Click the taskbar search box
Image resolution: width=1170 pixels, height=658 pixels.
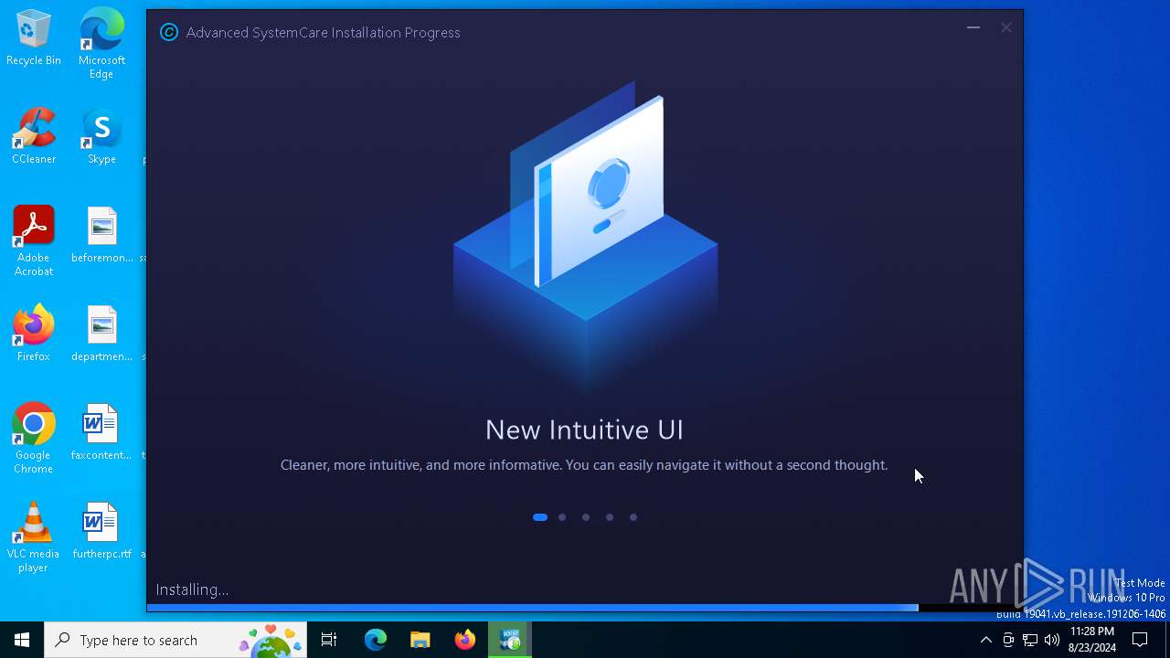(176, 640)
